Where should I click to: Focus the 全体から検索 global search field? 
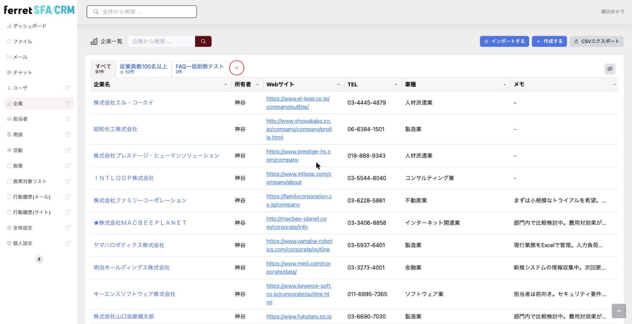tap(142, 12)
